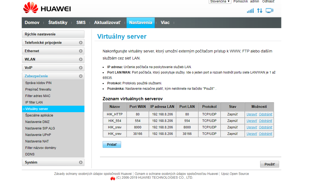Expand the WLAN sidebar section

pos(81,59)
